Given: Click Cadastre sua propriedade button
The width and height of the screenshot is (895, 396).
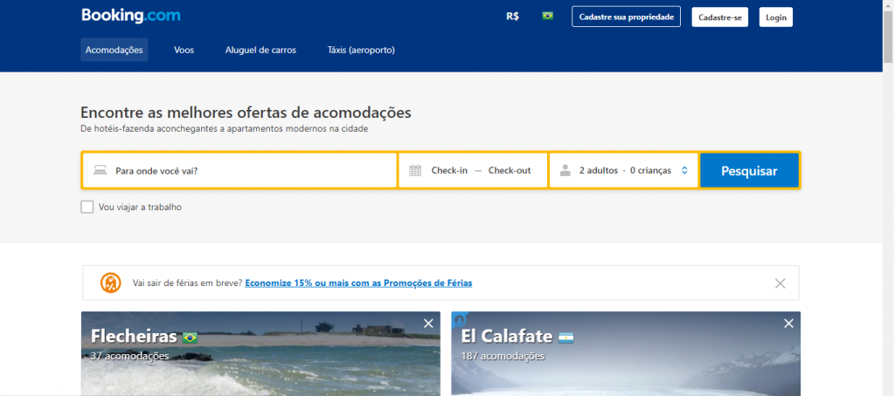Looking at the screenshot, I should click(x=626, y=17).
